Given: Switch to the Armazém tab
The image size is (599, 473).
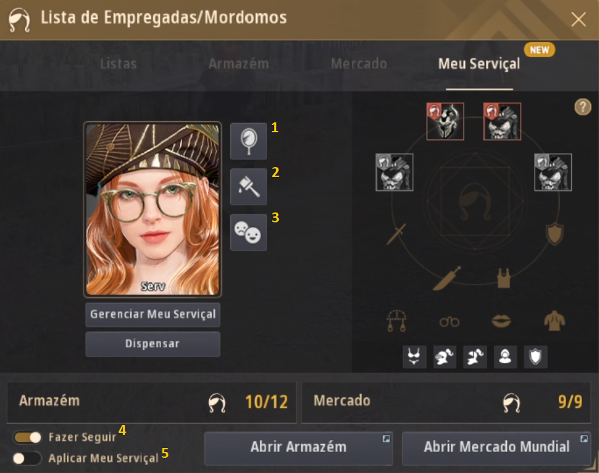Looking at the screenshot, I should coord(239,64).
